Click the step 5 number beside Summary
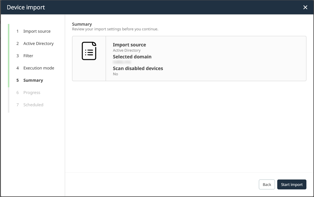Image resolution: width=314 pixels, height=197 pixels. [18, 80]
